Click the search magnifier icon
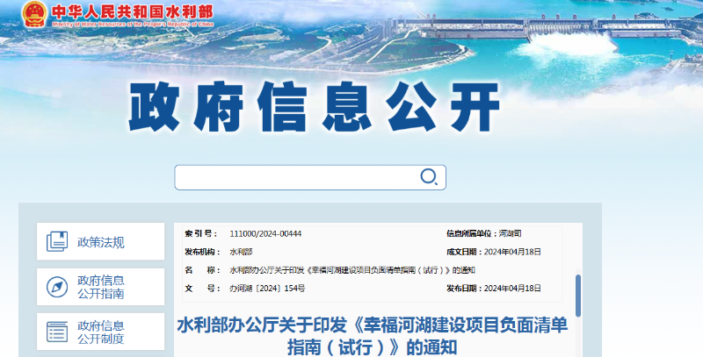703x357 pixels. (428, 176)
